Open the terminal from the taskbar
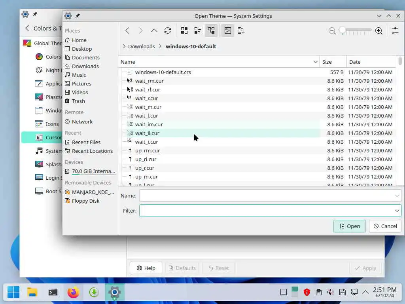 pyautogui.click(x=53, y=293)
